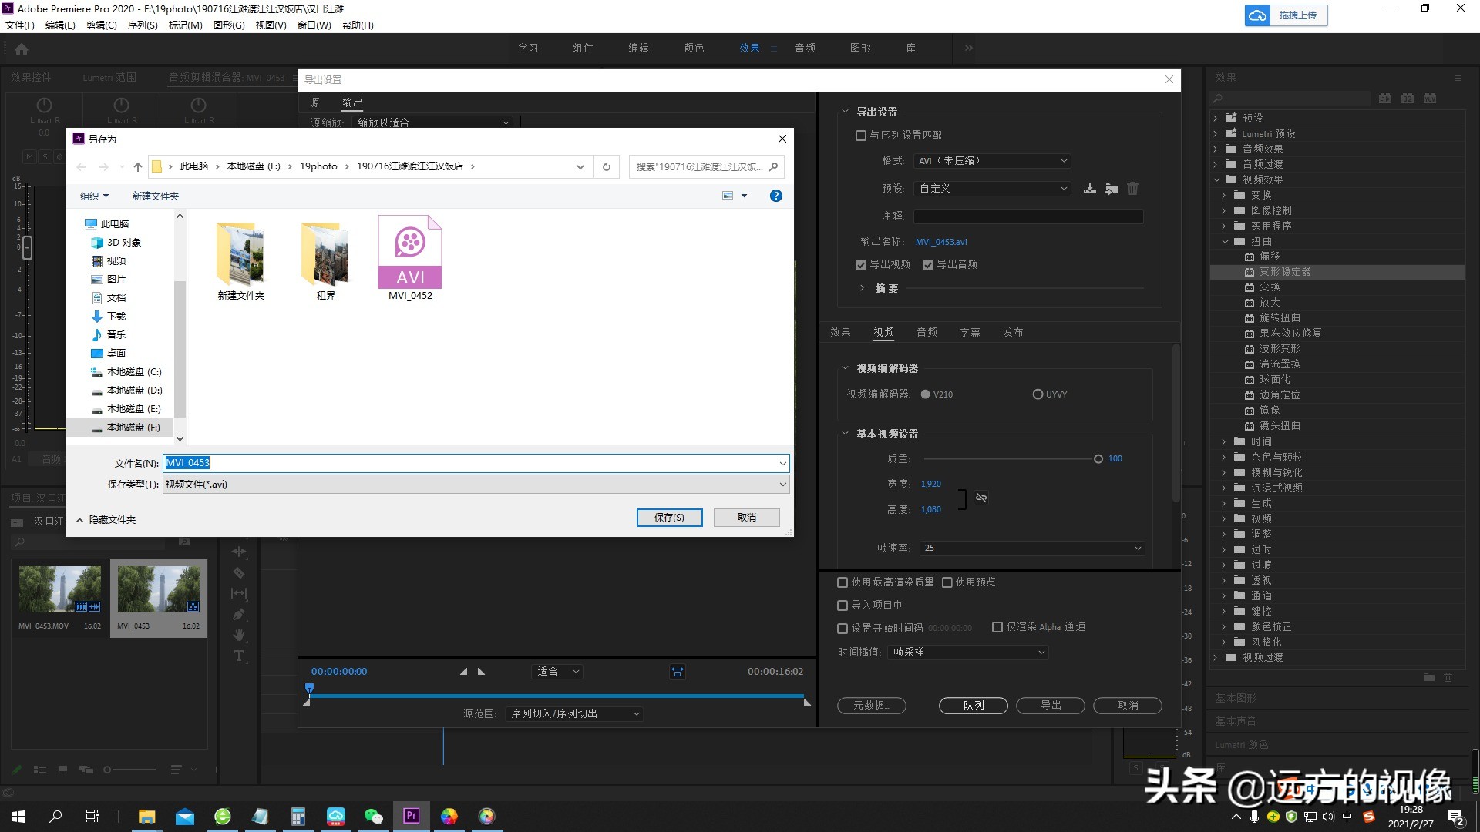This screenshot has width=1480, height=832.
Task: Switch to the 字幕 export tab
Action: [970, 333]
